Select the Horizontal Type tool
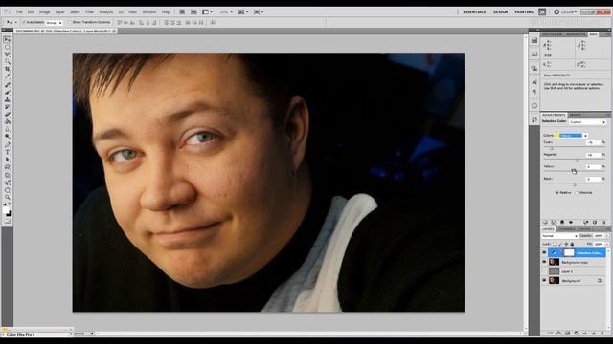613x344 pixels. [x=7, y=153]
